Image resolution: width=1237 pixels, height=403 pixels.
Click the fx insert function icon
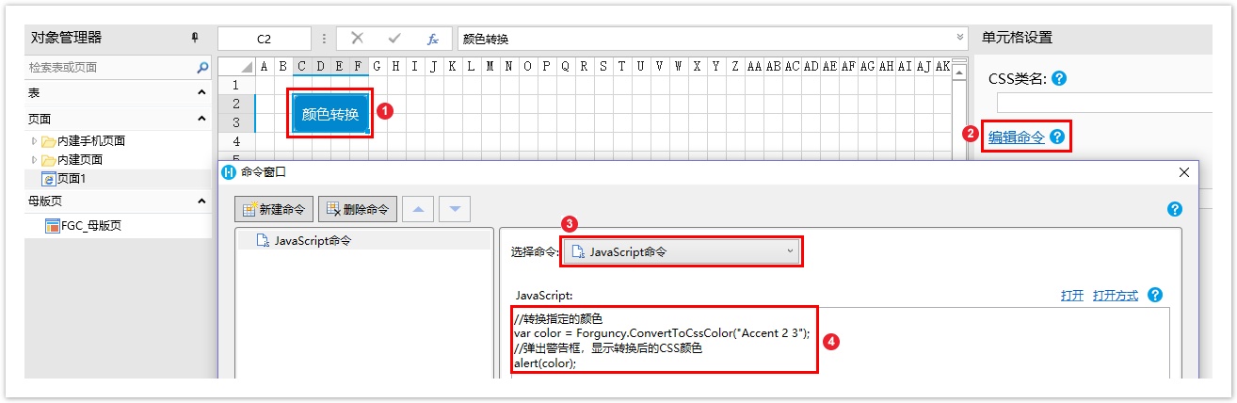(433, 39)
